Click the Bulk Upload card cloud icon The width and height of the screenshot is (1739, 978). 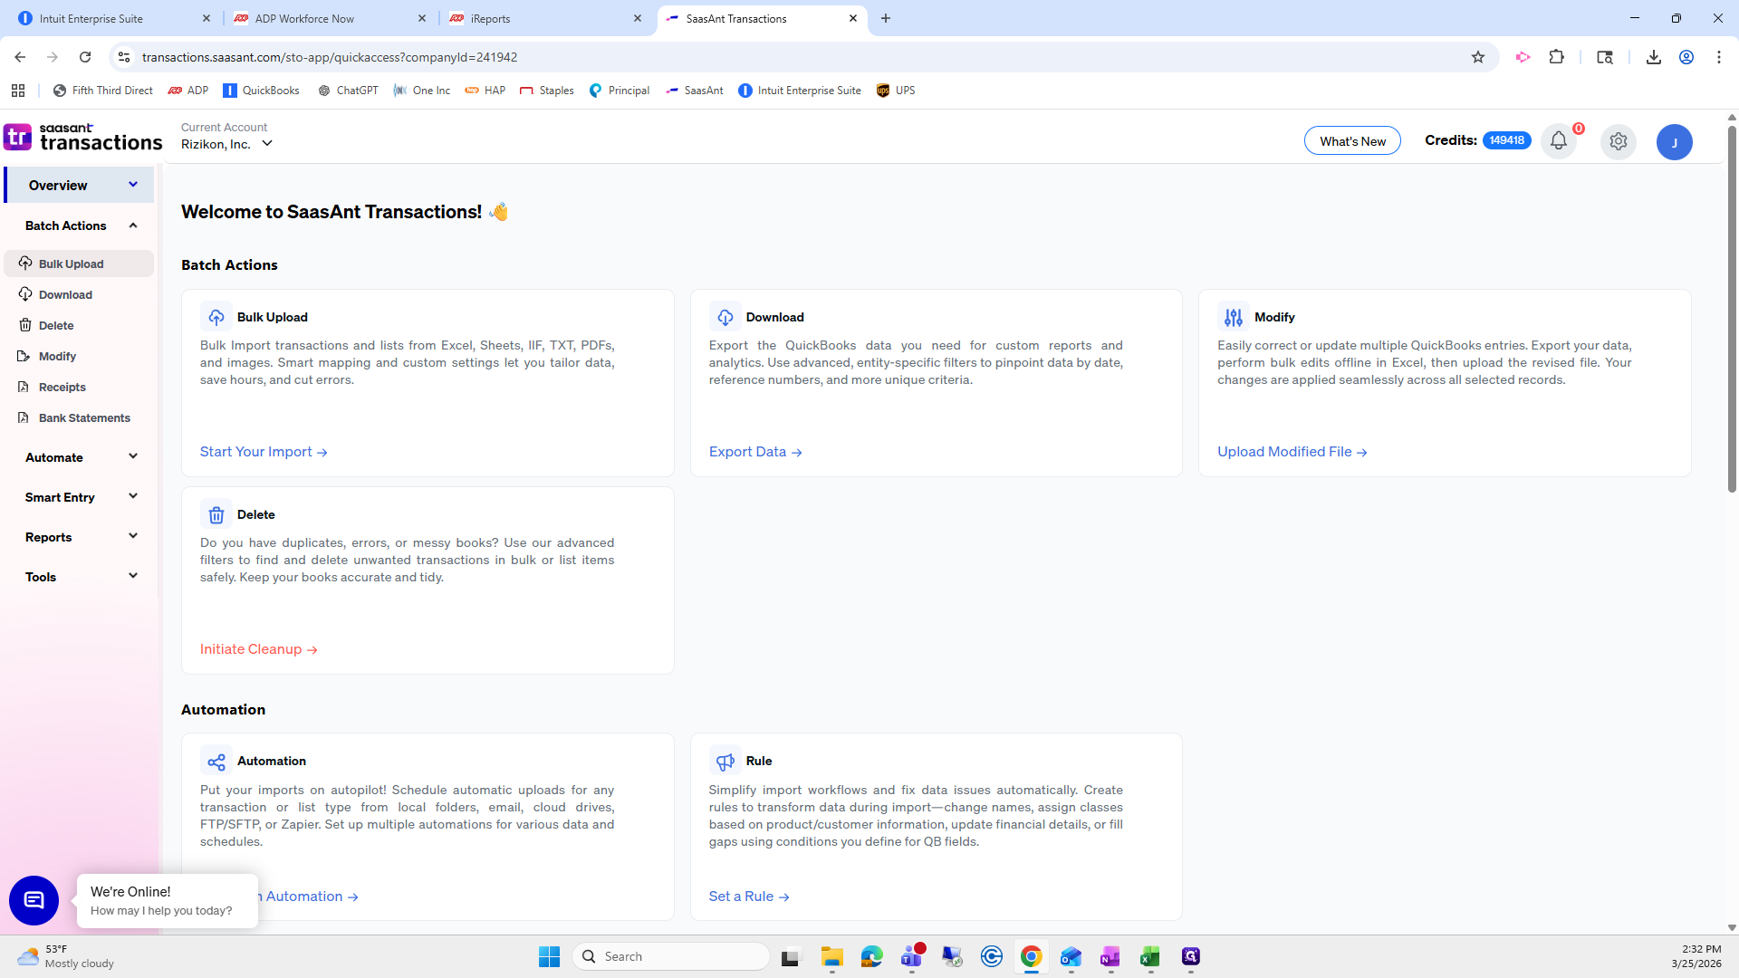tap(216, 317)
